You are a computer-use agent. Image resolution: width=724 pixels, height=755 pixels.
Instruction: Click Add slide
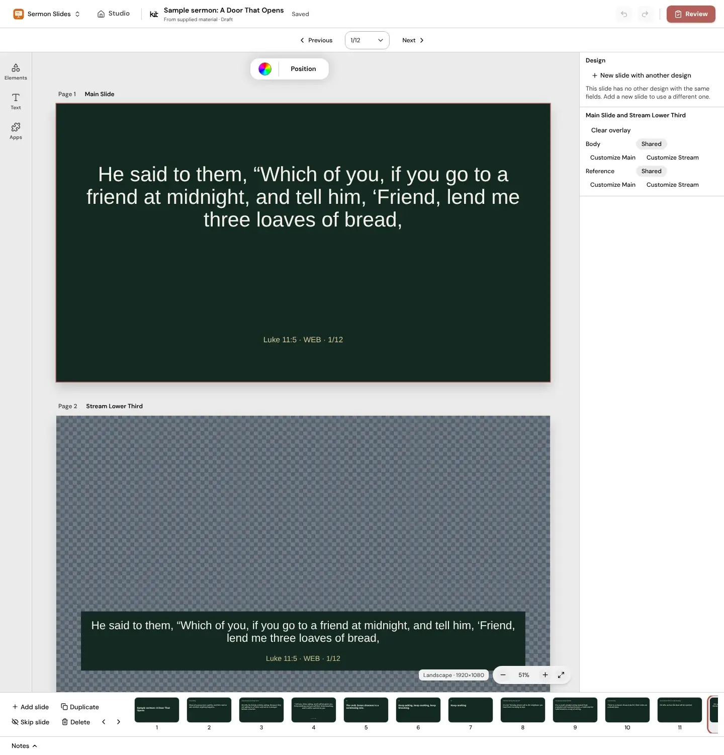[31, 707]
